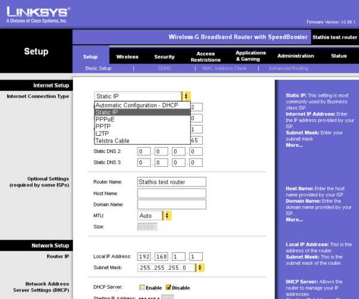Image resolution: width=359 pixels, height=299 pixels.
Task: Open the Status tab
Action: tap(339, 56)
